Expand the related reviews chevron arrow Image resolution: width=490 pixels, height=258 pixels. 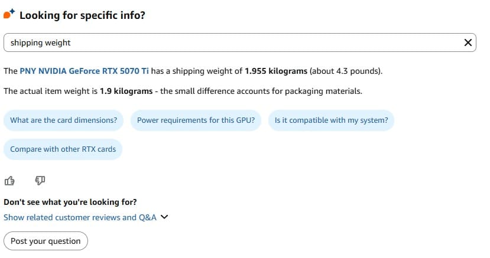[164, 217]
